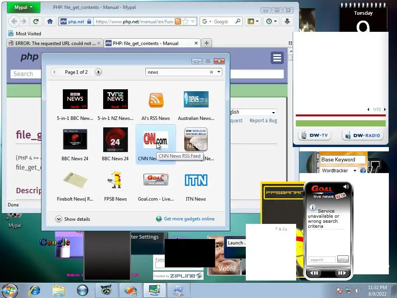Click go button in Goal.com gadget
This screenshot has width=397, height=298.
tap(343, 259)
